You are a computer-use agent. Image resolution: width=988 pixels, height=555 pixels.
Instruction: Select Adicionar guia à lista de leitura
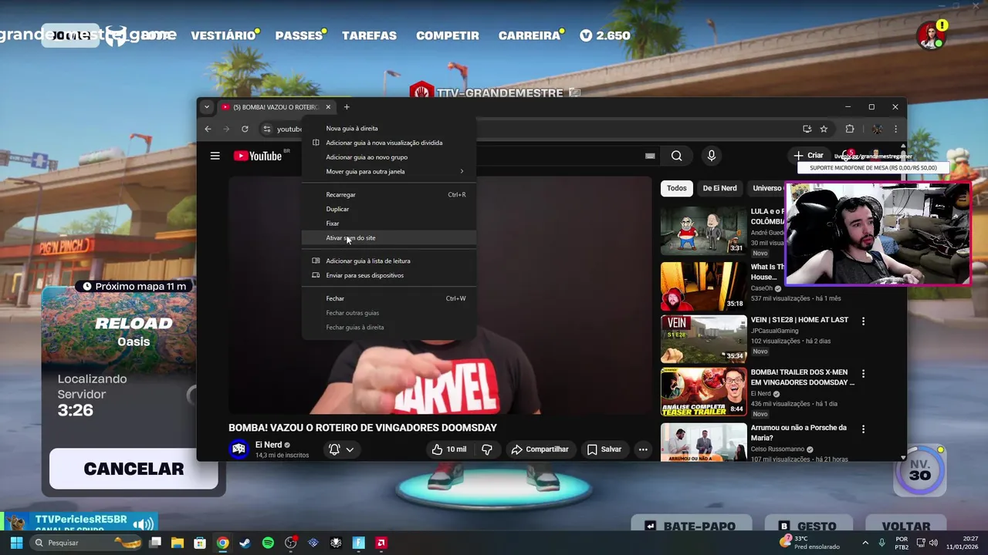click(389, 261)
